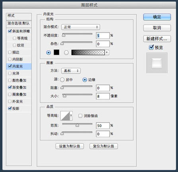The height and width of the screenshot is (172, 178).
Task: Click the black-to-transparent gradient bar
Action: (x=88, y=52)
